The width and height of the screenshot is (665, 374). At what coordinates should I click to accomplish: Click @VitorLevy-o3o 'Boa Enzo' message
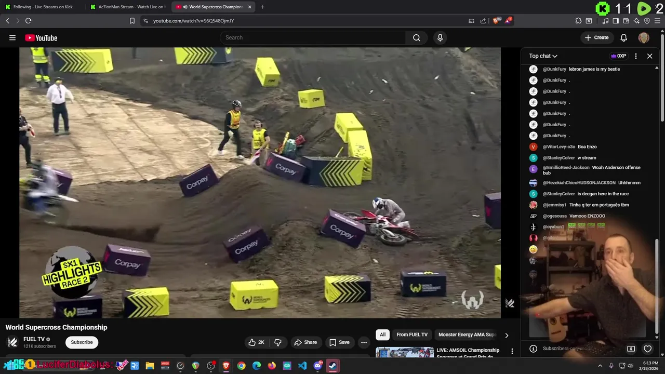click(x=587, y=147)
